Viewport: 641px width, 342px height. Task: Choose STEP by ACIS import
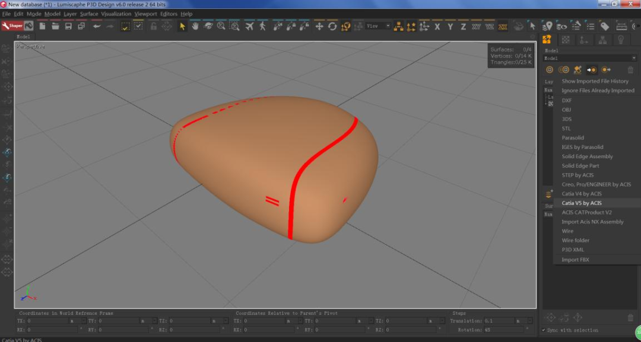[x=577, y=175]
